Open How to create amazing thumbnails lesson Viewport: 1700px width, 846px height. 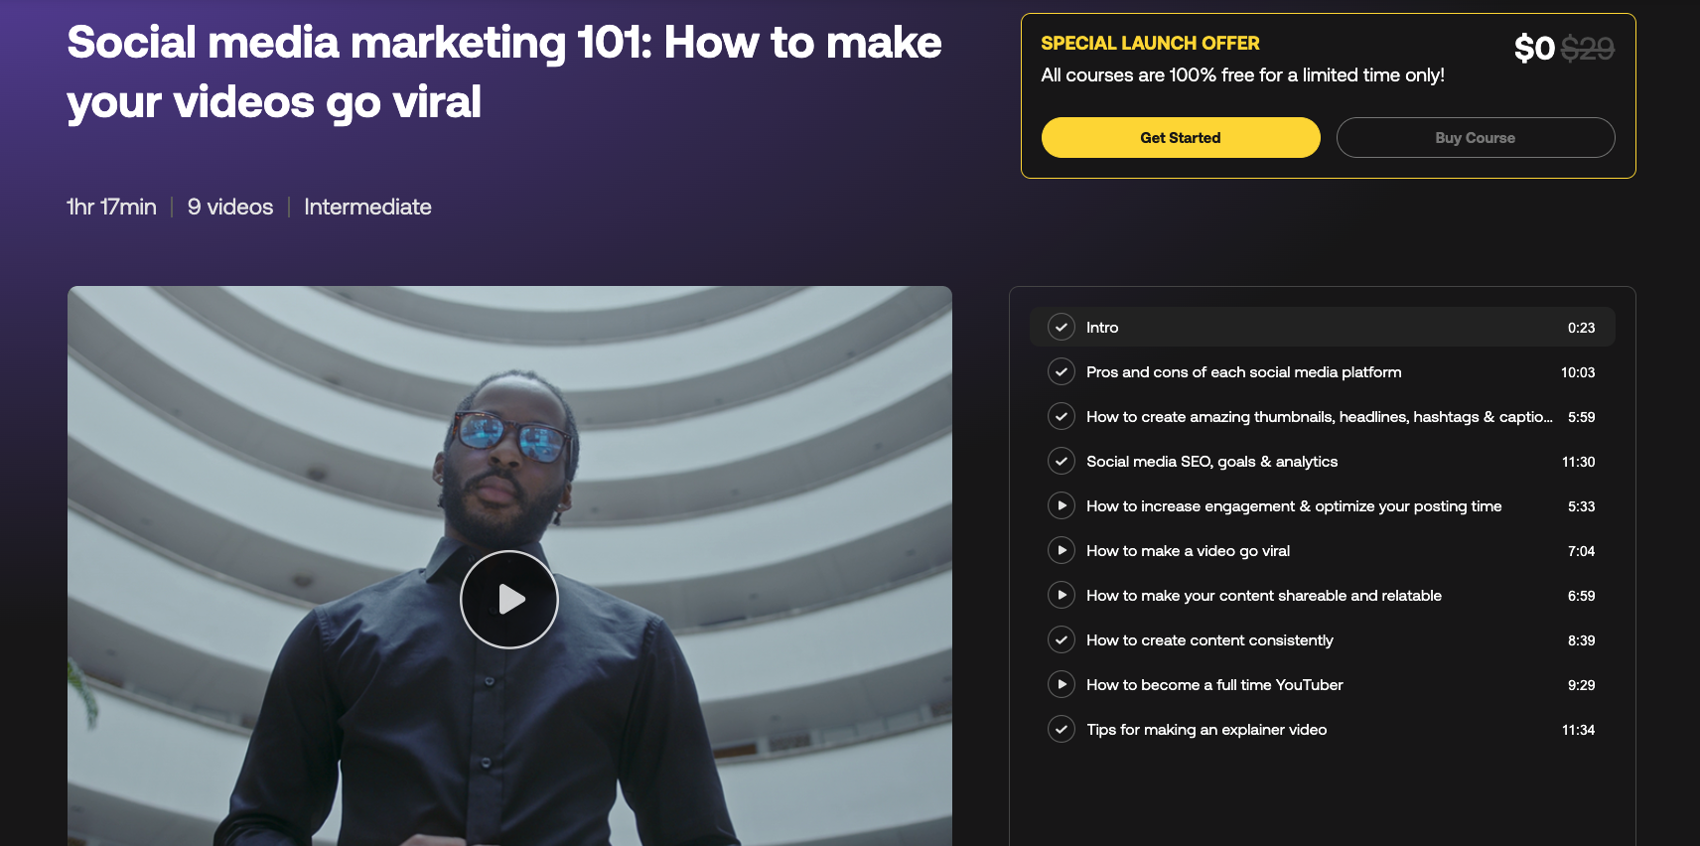coord(1320,417)
